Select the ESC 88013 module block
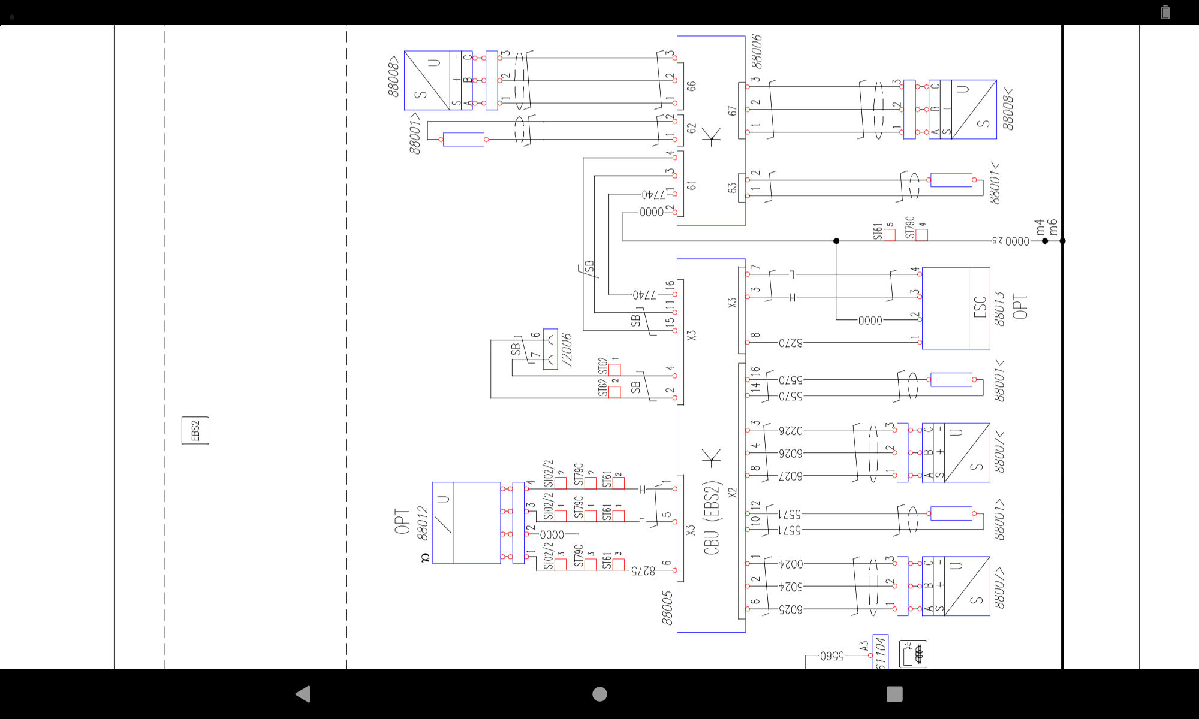 (956, 308)
